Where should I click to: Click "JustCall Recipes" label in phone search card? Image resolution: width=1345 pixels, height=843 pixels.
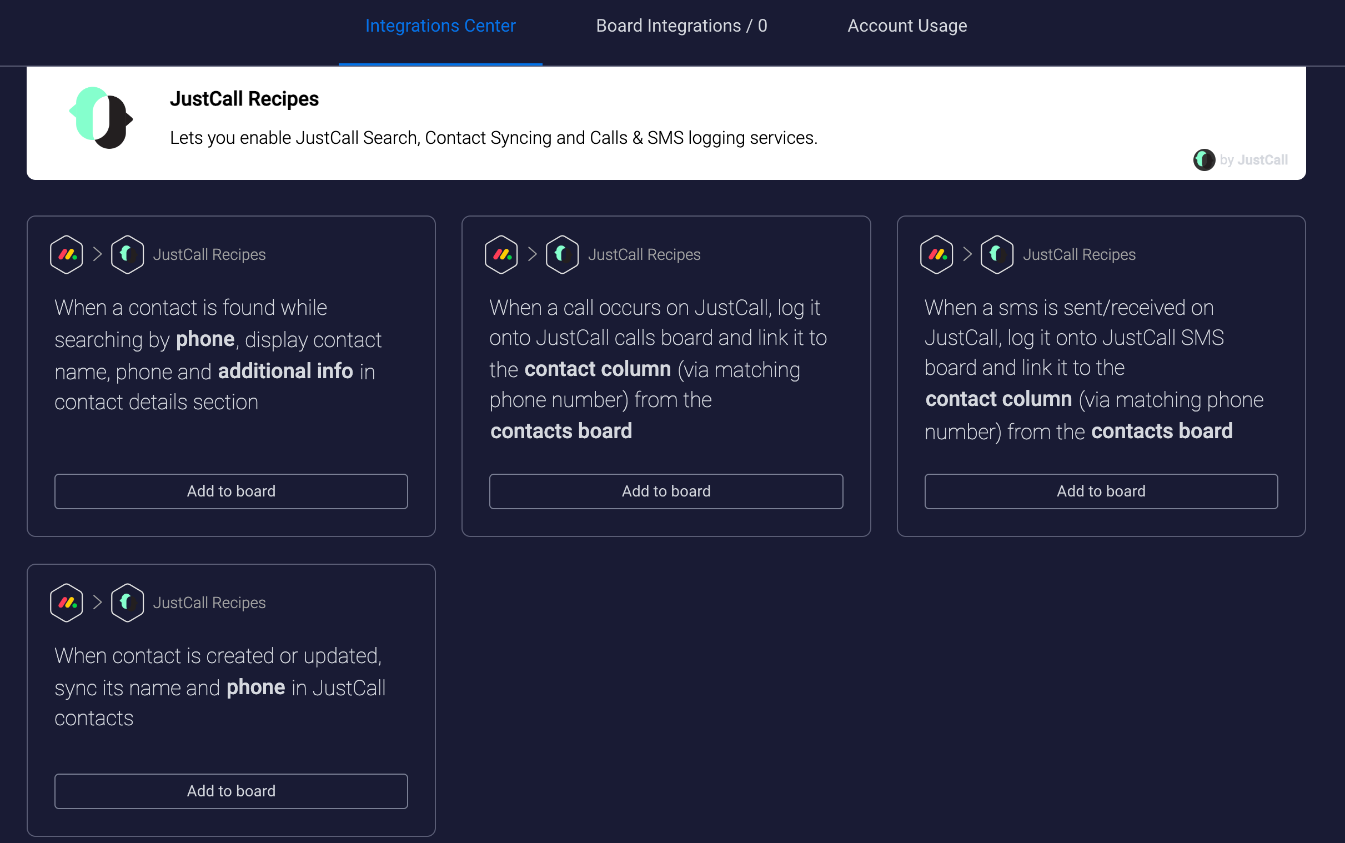coord(209,255)
